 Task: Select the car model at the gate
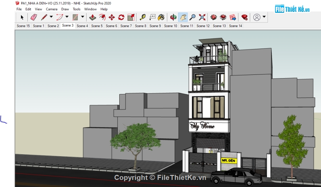236,177
